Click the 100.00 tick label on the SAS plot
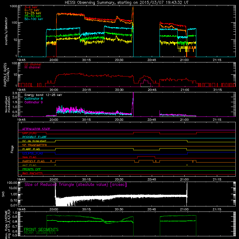 tap(12, 183)
